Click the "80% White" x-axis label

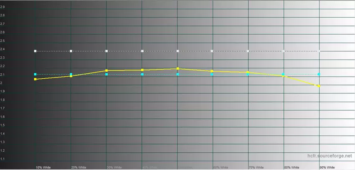(x=292, y=167)
